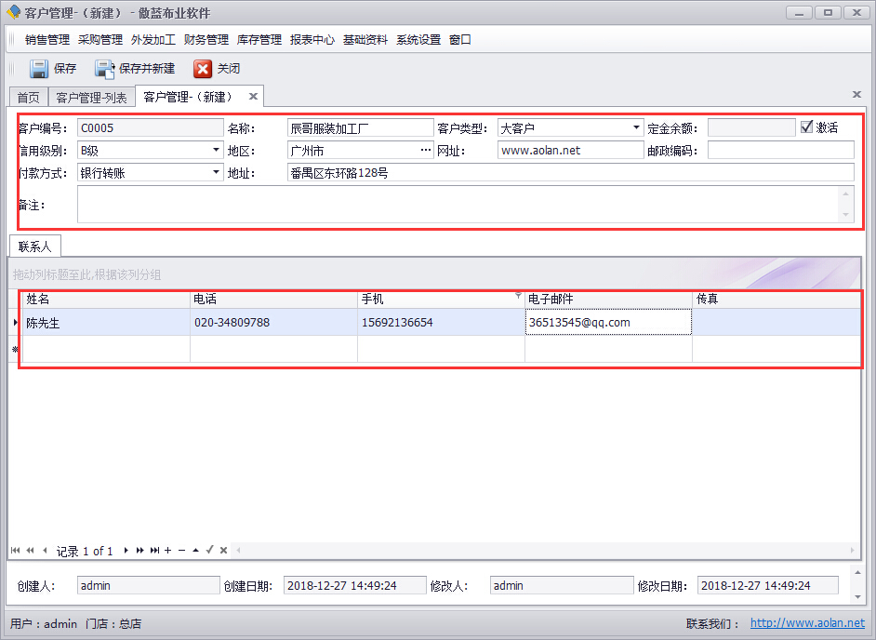Close the 客户管理-（新建） tab with its X
Screen dimensions: 876x640
tap(253, 97)
